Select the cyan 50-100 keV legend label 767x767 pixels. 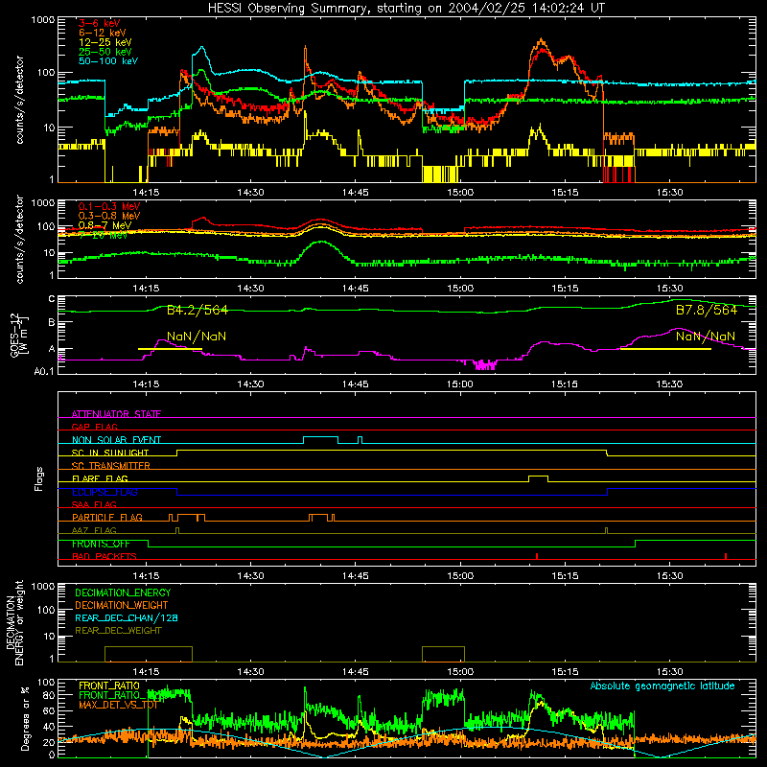coord(108,61)
